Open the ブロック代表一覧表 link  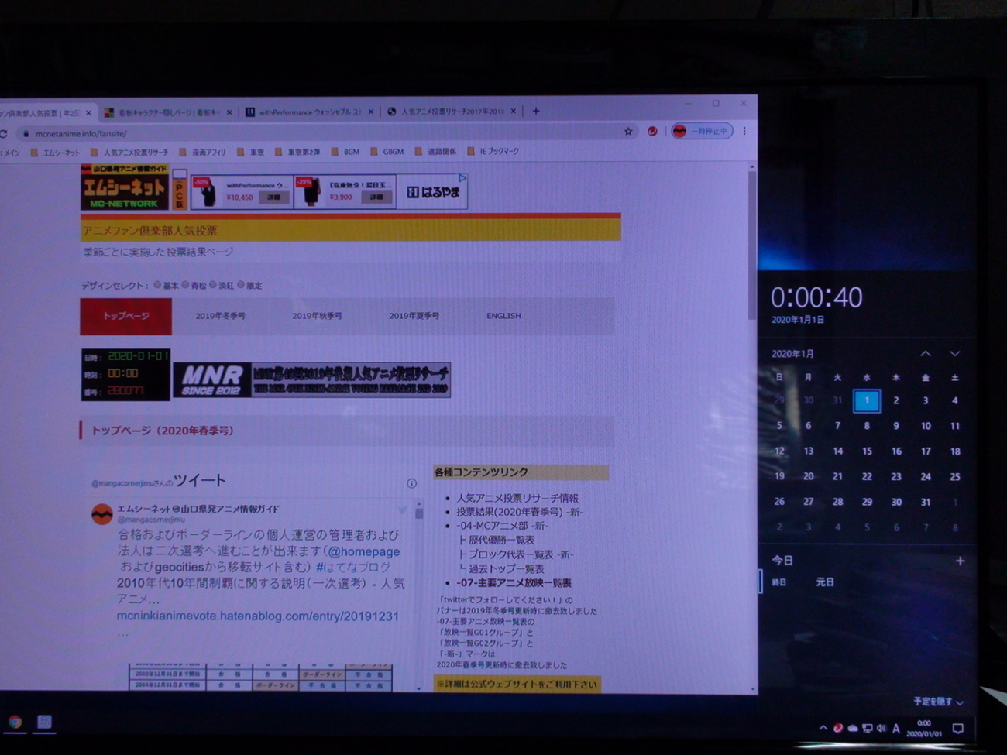(x=510, y=554)
